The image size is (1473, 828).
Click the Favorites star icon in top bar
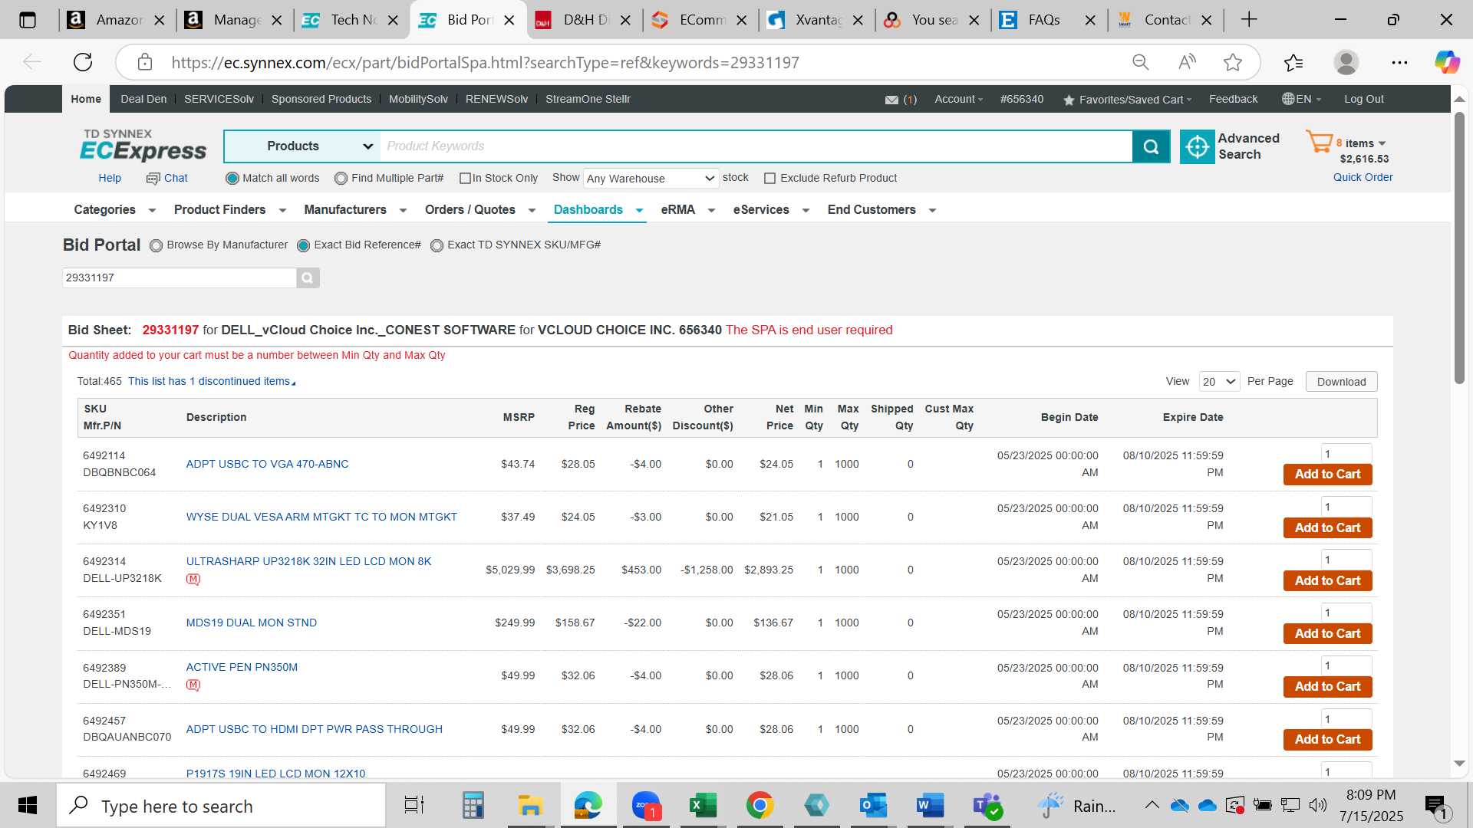(x=1069, y=100)
